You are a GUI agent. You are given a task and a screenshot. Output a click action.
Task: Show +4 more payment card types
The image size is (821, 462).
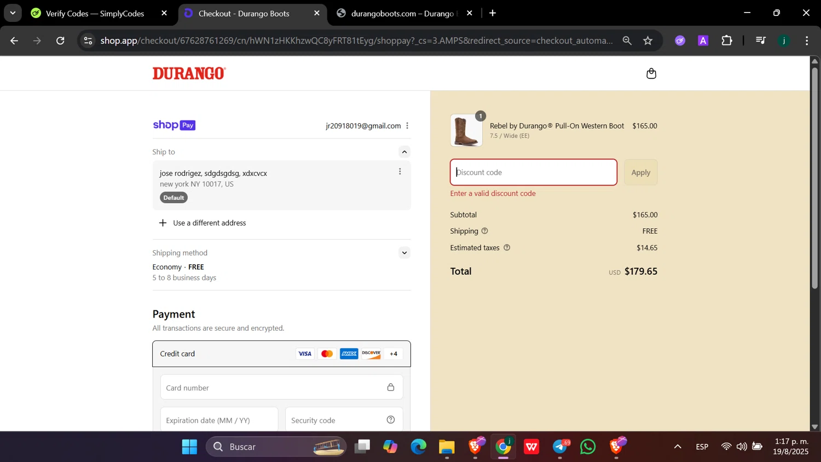point(394,354)
